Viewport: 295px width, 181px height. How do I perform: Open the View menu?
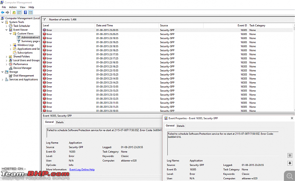pos(22,7)
